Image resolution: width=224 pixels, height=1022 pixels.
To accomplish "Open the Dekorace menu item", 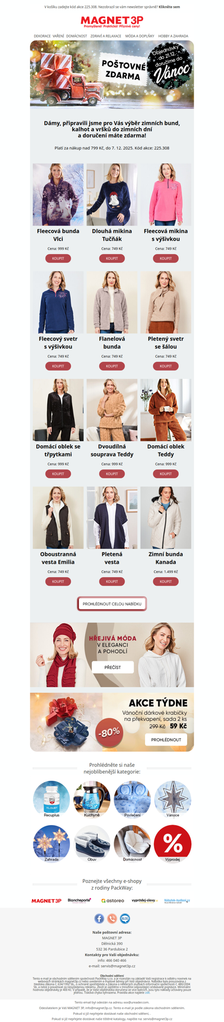I will tap(42, 36).
